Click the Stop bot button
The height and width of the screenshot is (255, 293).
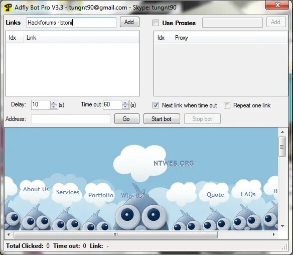click(x=202, y=118)
